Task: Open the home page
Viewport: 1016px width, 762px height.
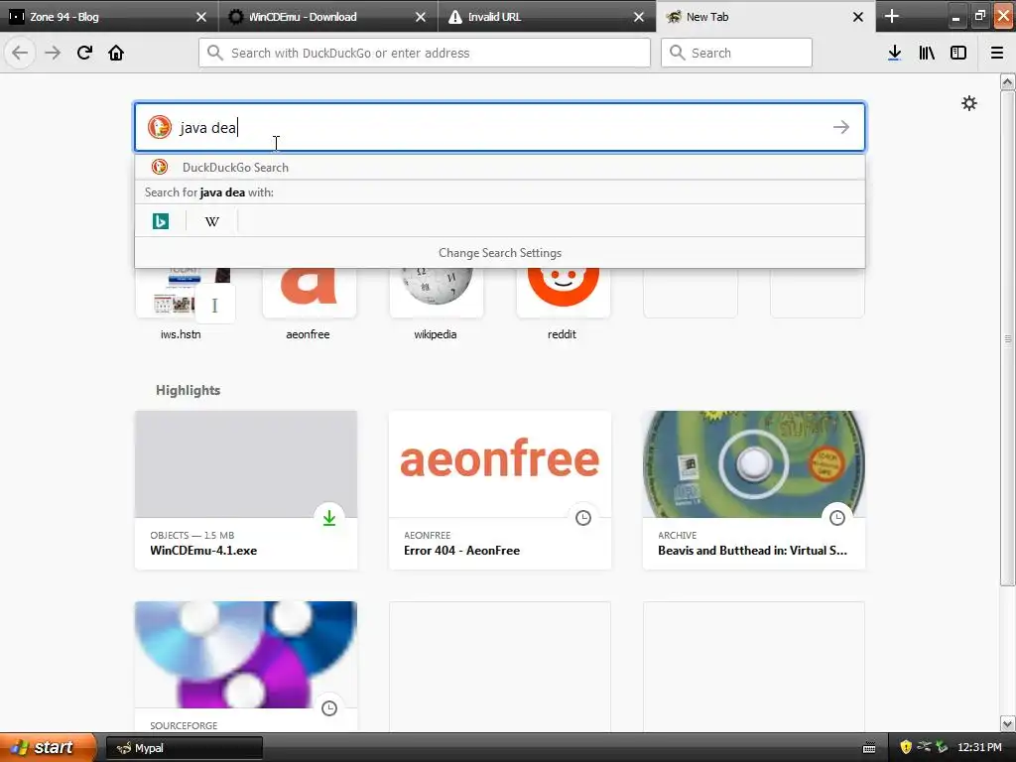Action: click(116, 53)
